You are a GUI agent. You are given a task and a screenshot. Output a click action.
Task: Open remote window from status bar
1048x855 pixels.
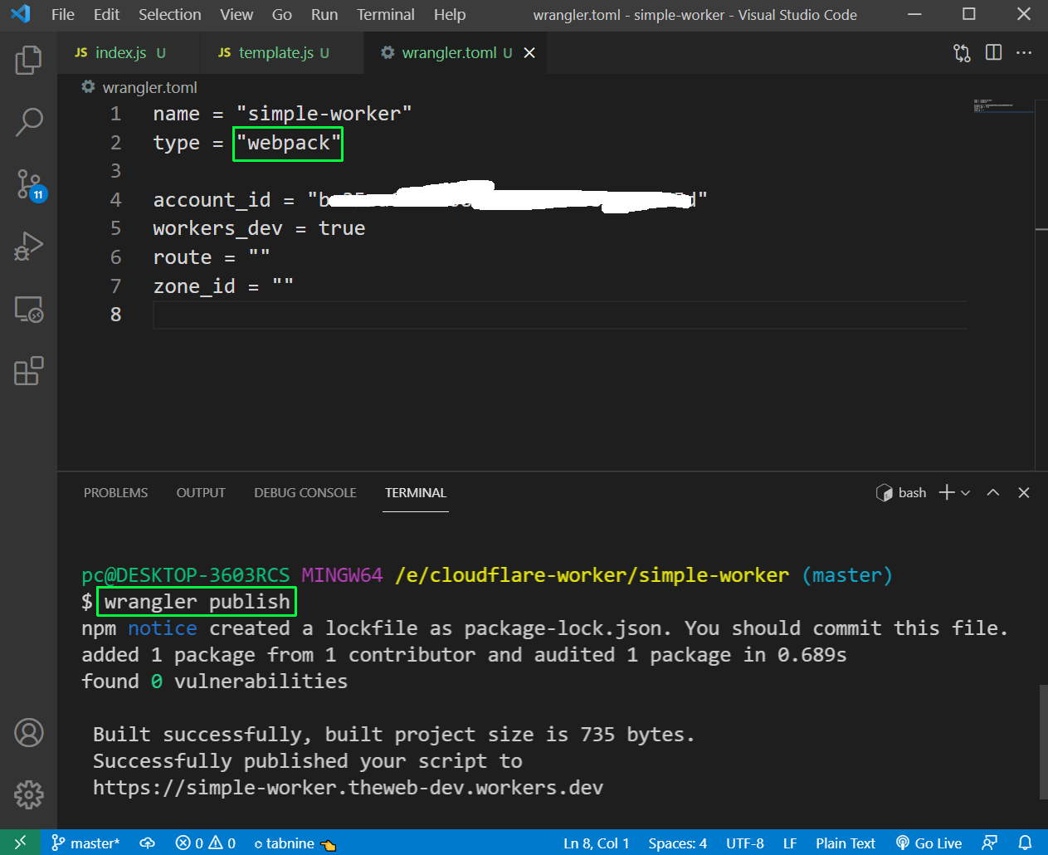point(20,843)
